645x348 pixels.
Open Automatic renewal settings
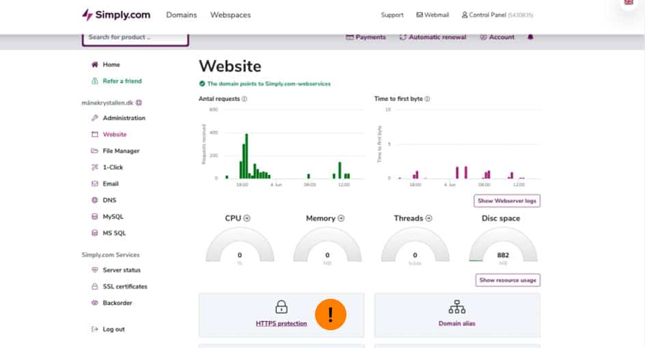pyautogui.click(x=433, y=37)
